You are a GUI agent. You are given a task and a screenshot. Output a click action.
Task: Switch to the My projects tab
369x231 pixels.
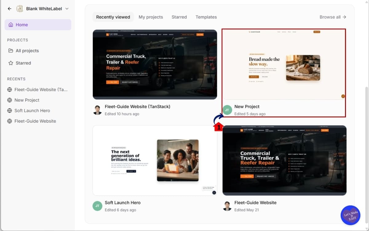pyautogui.click(x=151, y=17)
